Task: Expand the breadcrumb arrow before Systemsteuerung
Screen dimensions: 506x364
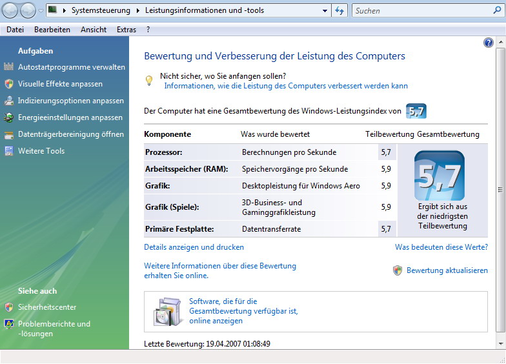Action: [65, 10]
